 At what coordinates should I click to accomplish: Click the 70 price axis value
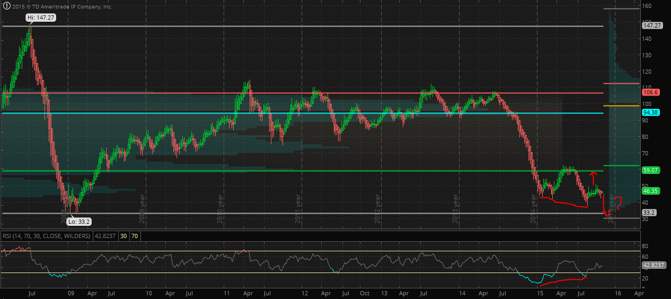point(645,153)
